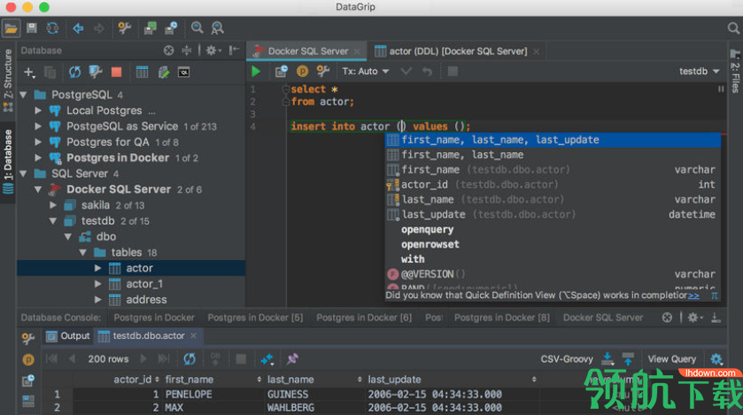Expand the sakila database node

(53, 205)
